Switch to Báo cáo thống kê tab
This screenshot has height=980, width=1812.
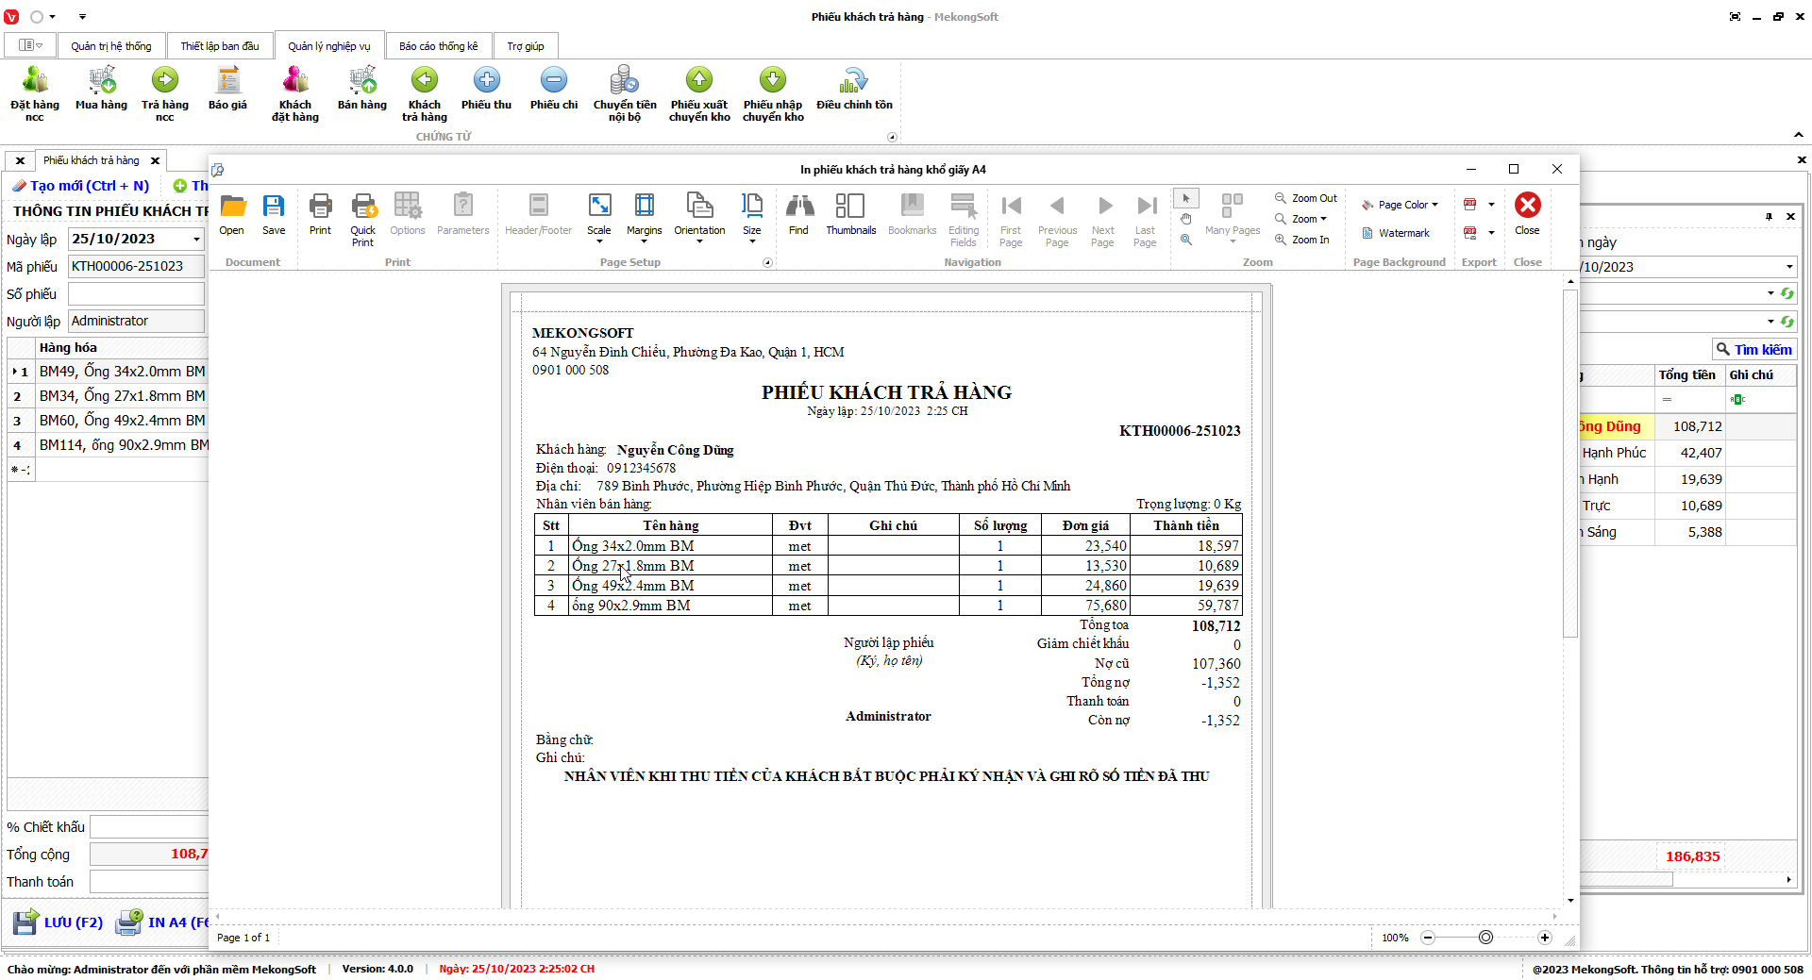pos(438,46)
